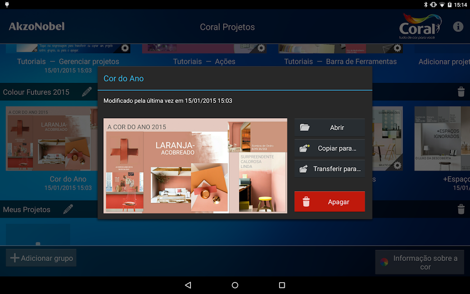
Task: Click the dialog's Cor do Ano preview image
Action: (195, 165)
